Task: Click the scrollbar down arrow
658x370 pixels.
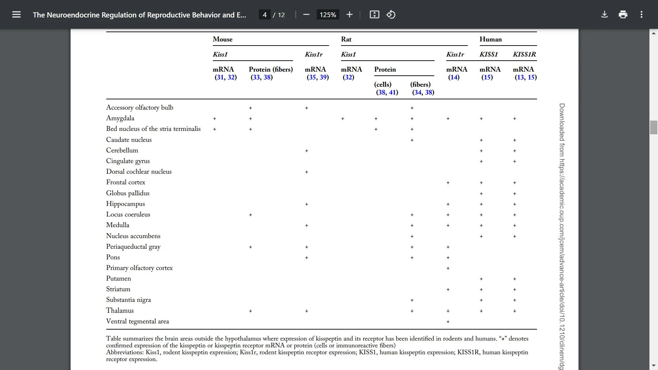Action: (654, 366)
